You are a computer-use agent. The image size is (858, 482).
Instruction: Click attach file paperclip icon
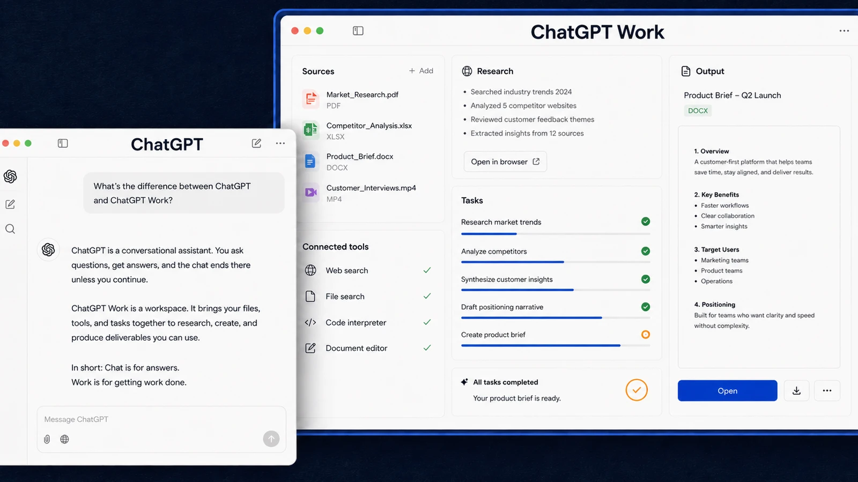pos(47,439)
